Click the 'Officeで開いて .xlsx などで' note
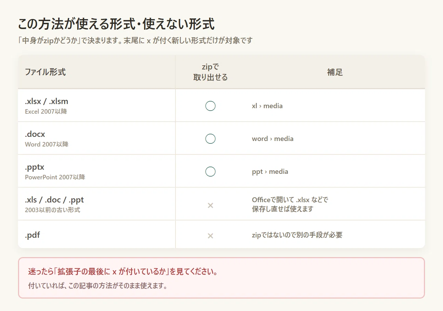The height and width of the screenshot is (311, 443). click(290, 200)
